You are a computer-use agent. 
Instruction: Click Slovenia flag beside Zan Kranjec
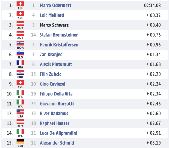pyautogui.click(x=20, y=53)
